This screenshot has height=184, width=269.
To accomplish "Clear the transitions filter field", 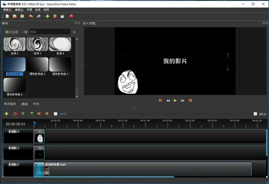I will click(x=74, y=32).
